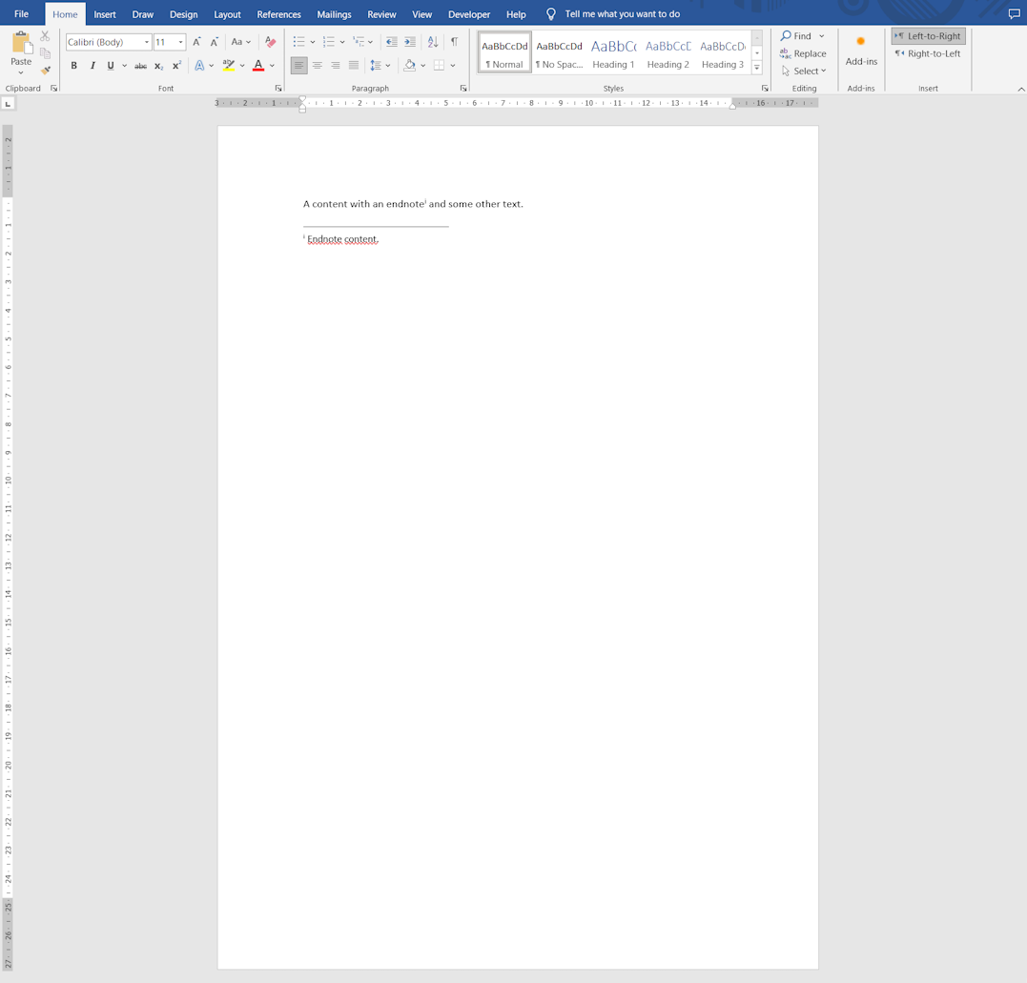Click the Copy icon
1027x983 pixels.
click(45, 53)
